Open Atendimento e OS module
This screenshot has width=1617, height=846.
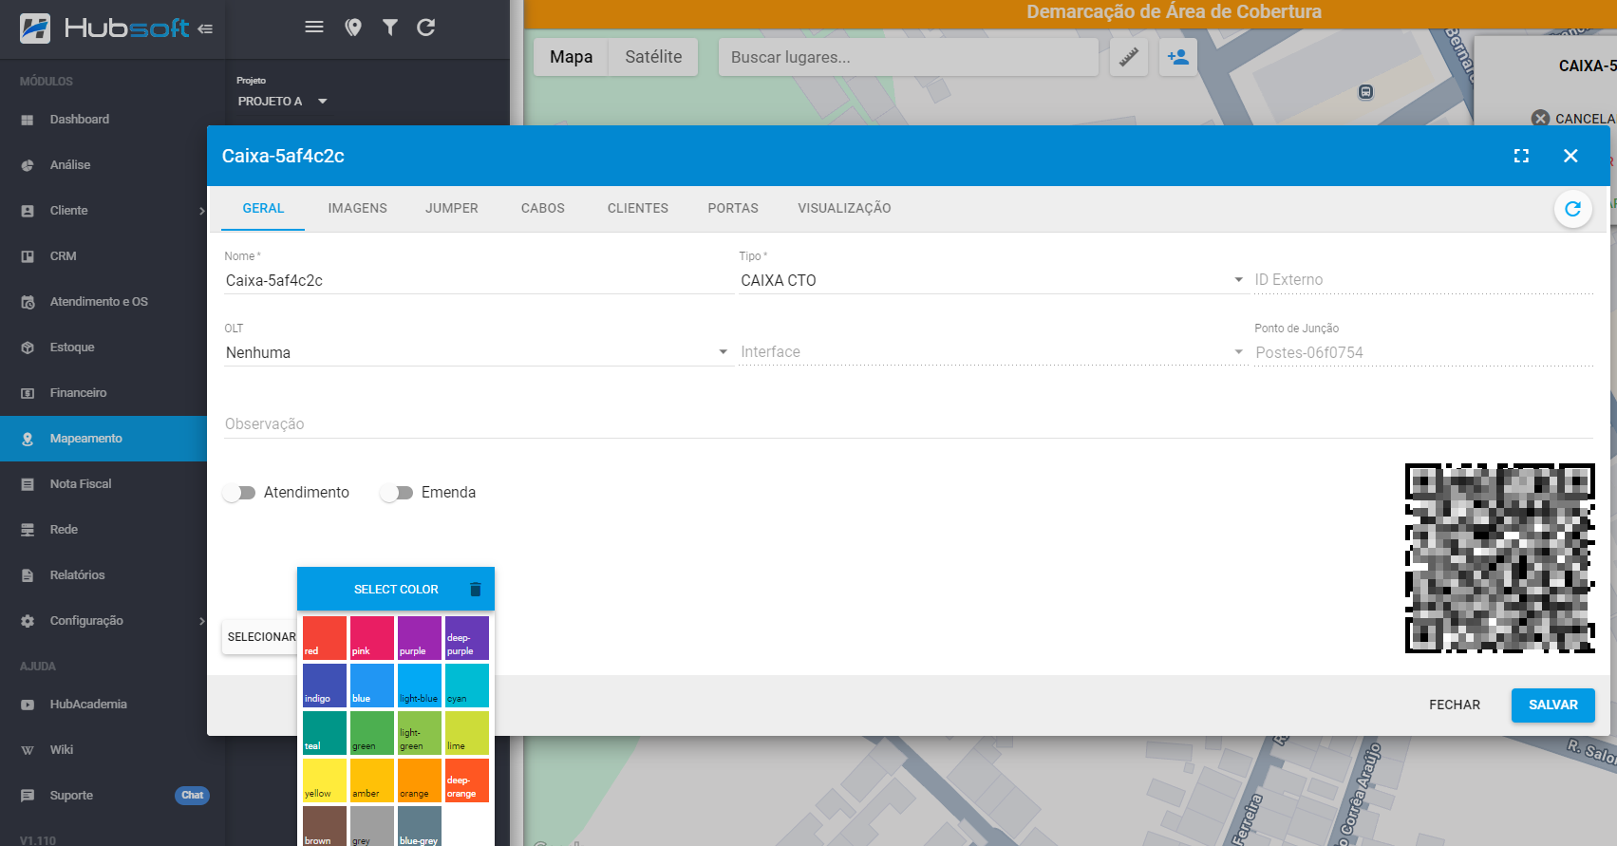click(x=103, y=302)
